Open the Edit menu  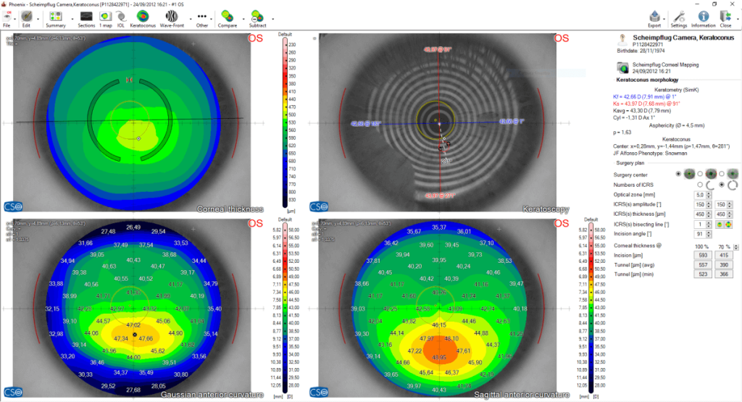pos(26,16)
